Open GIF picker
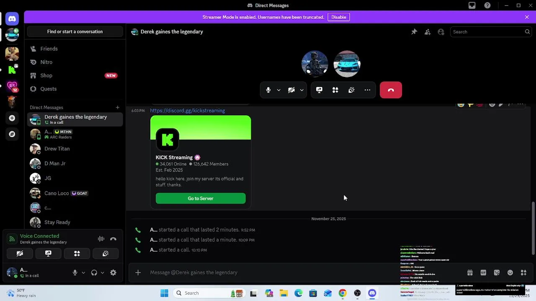The image size is (536, 301). (x=483, y=273)
